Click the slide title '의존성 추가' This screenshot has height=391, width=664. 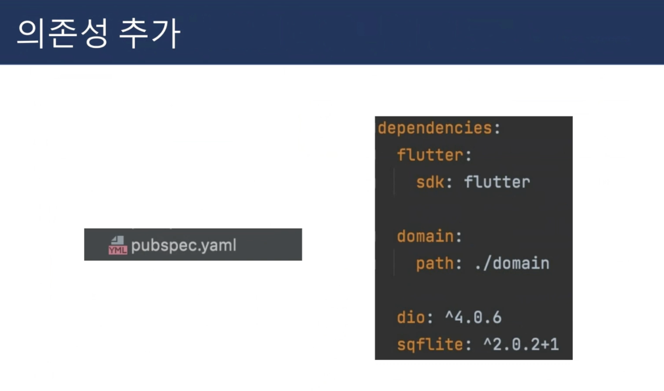(99, 34)
